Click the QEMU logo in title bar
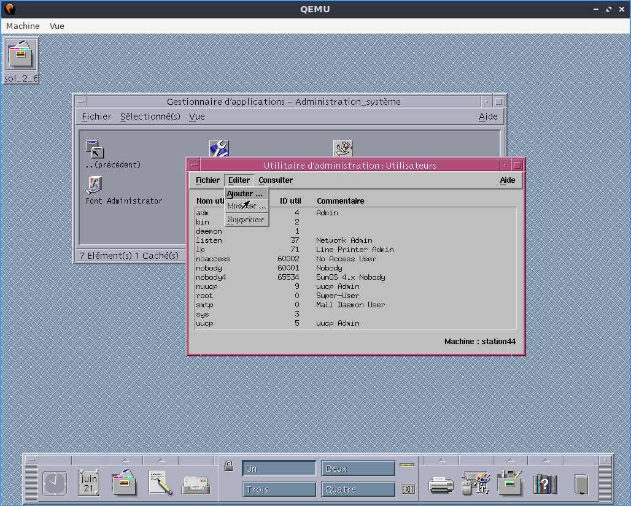Image resolution: width=631 pixels, height=506 pixels. [10, 9]
